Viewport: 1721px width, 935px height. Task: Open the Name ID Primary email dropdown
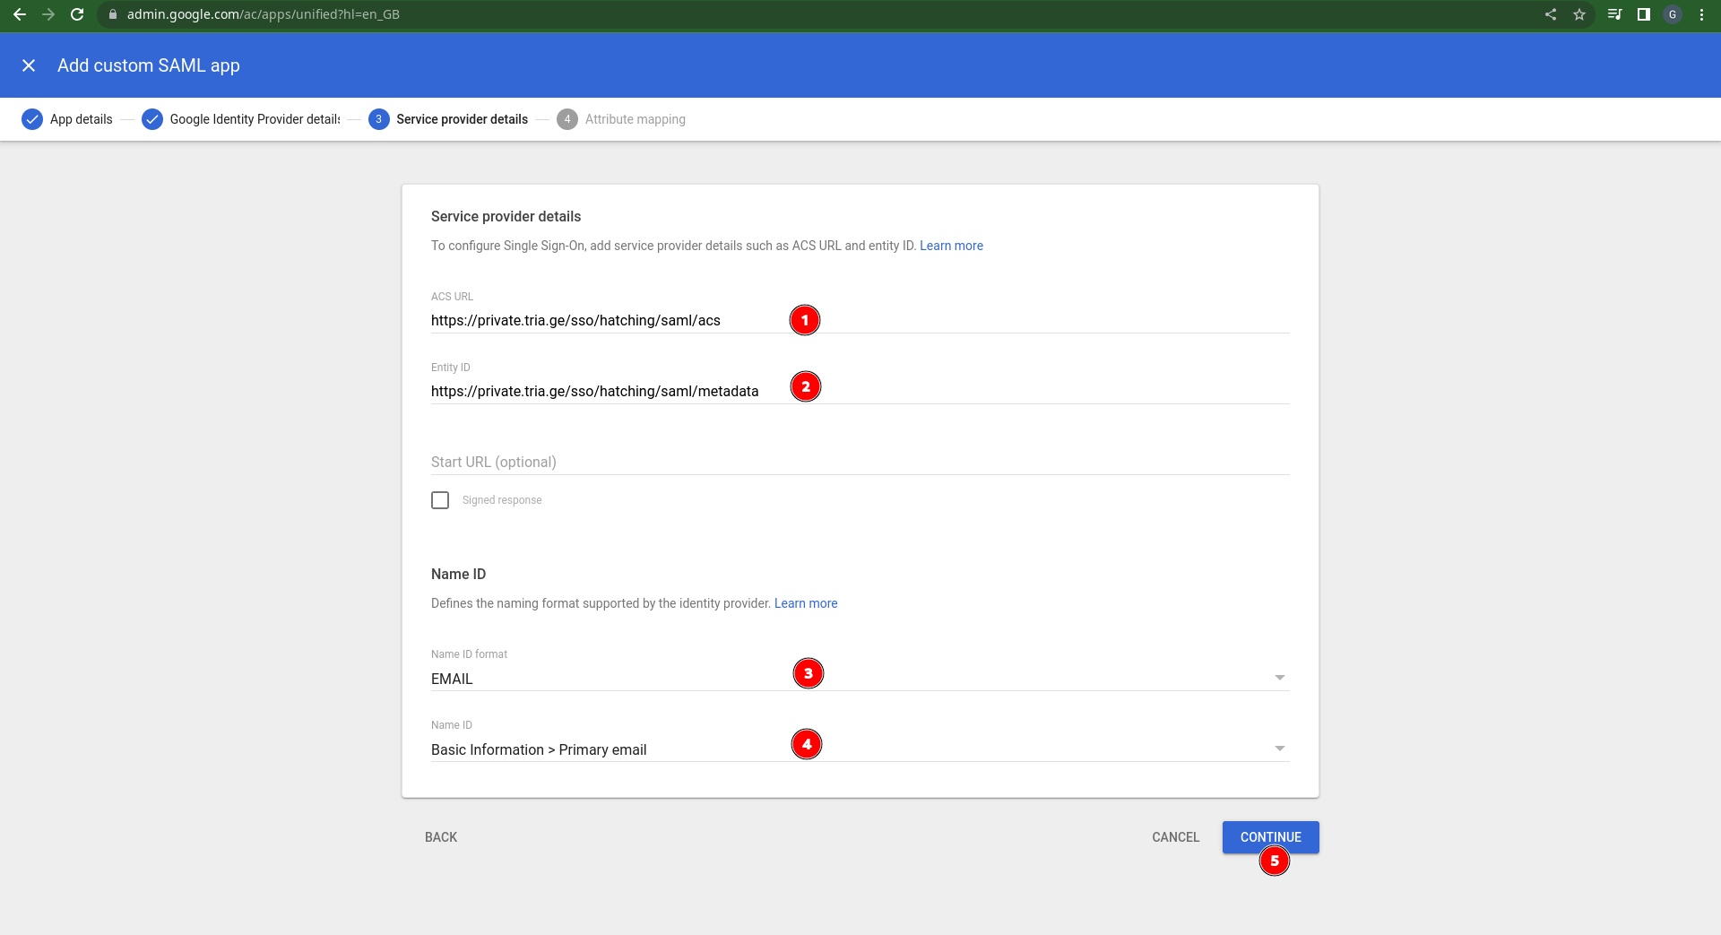pos(1279,749)
